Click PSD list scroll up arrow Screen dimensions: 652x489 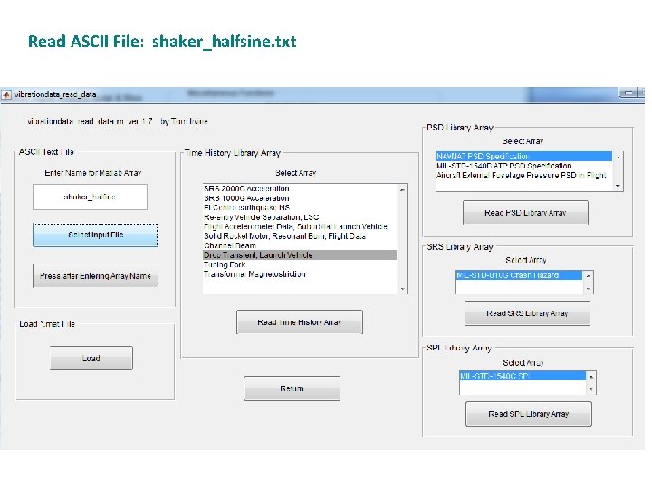click(x=618, y=158)
